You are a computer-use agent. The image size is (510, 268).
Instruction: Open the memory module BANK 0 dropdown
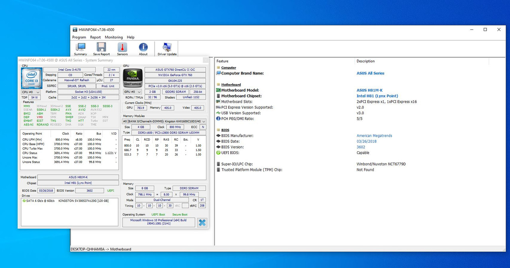click(164, 121)
